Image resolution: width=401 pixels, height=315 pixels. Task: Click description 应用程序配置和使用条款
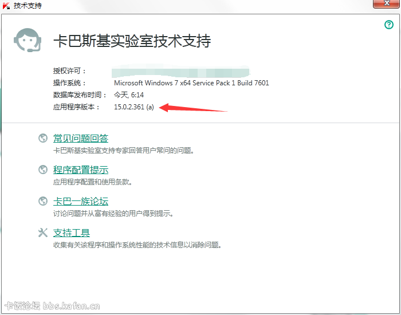point(93,182)
